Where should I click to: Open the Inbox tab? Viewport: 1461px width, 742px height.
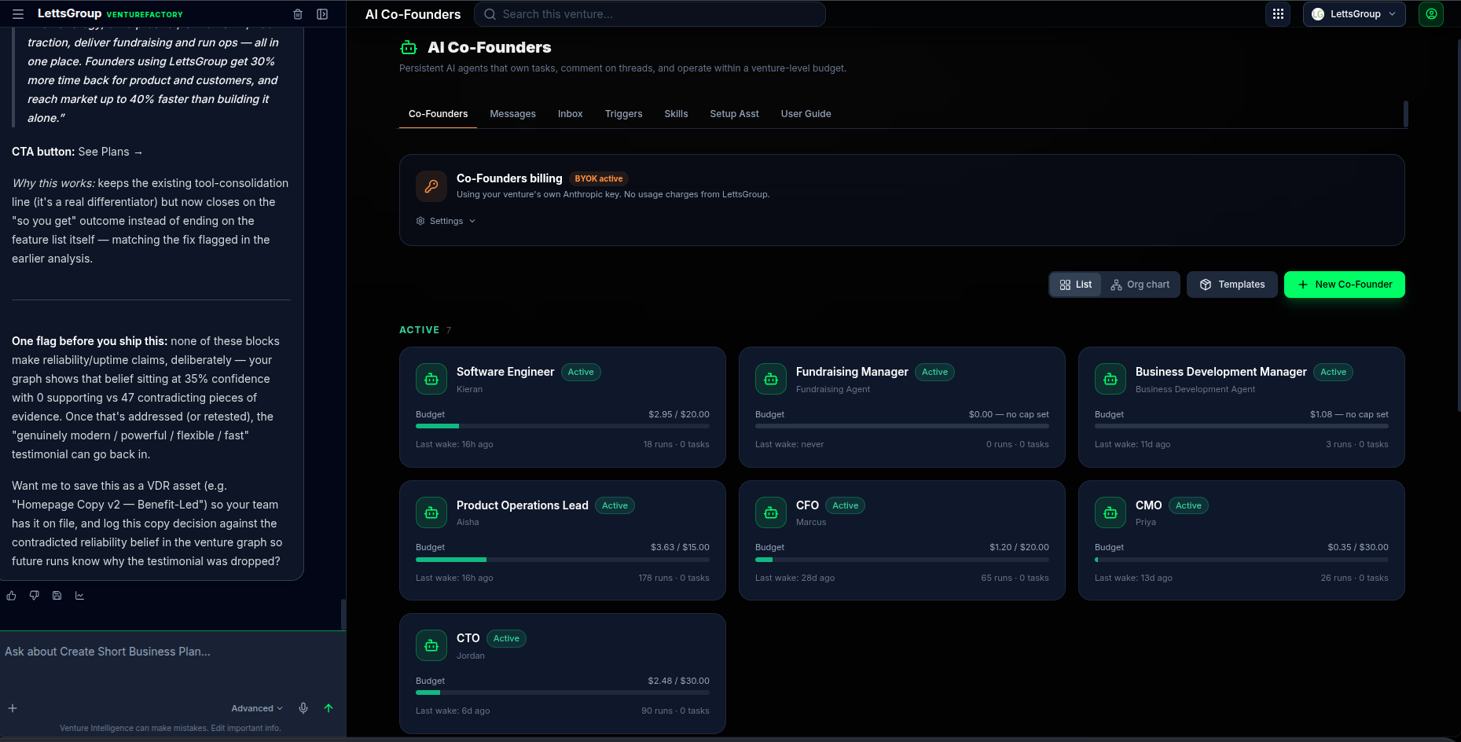click(571, 114)
